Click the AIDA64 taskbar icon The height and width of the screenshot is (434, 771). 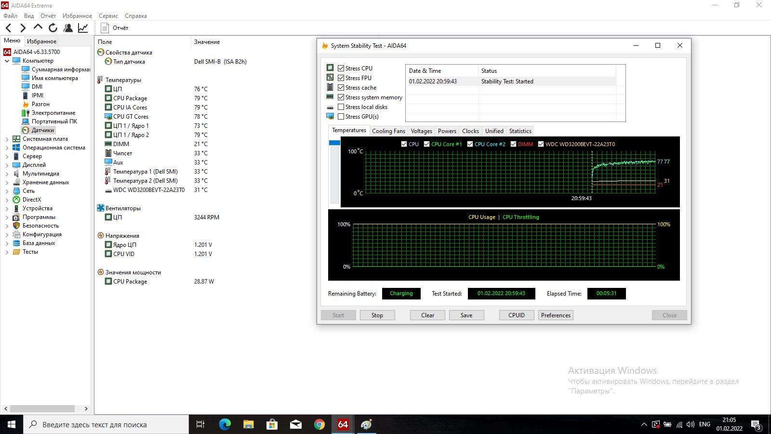343,424
